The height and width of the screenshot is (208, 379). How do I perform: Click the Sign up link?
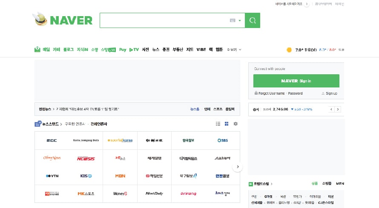tap(331, 93)
